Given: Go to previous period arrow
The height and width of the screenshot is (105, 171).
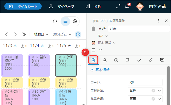Looking at the screenshot, I should click(x=7, y=34).
